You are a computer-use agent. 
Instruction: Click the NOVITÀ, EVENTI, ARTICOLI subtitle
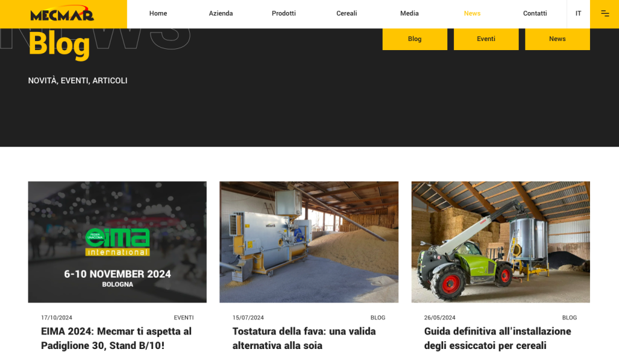[x=78, y=80]
